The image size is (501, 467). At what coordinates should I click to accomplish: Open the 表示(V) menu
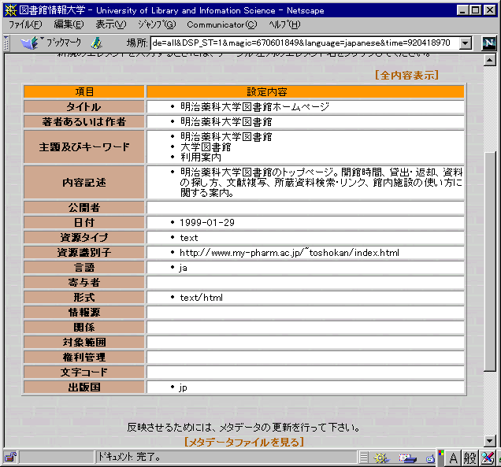pyautogui.click(x=111, y=24)
